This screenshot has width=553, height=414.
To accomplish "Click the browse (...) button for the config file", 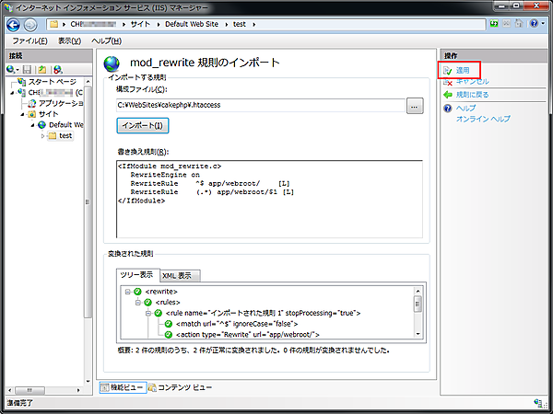I will (x=415, y=106).
